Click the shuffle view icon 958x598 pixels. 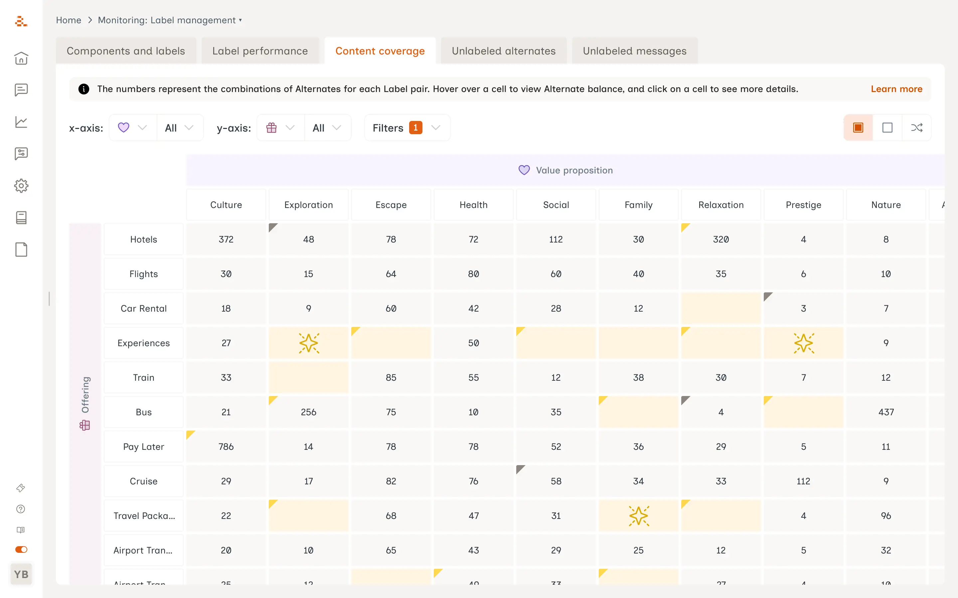[x=916, y=127]
